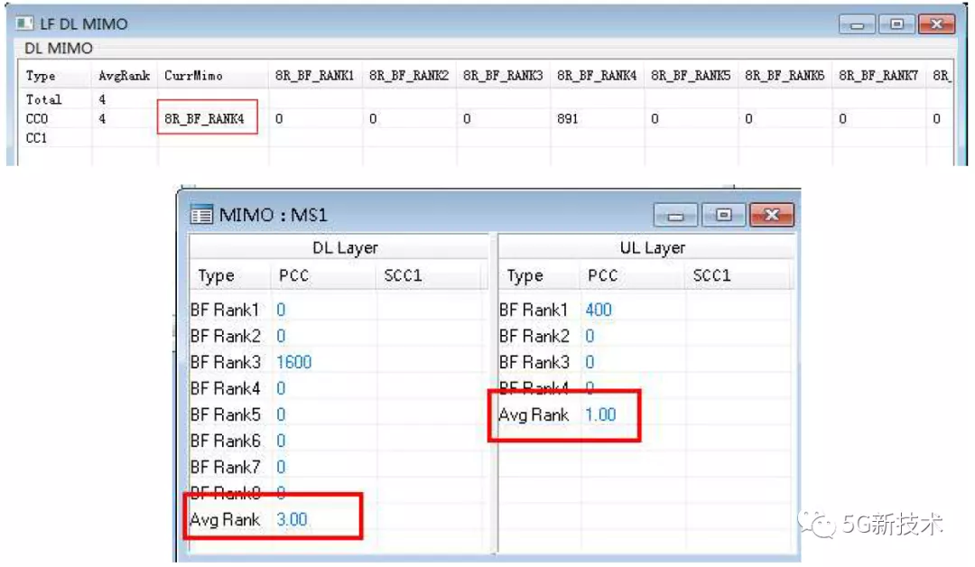Click the 1600 value for DL BF Rank3

(x=294, y=362)
